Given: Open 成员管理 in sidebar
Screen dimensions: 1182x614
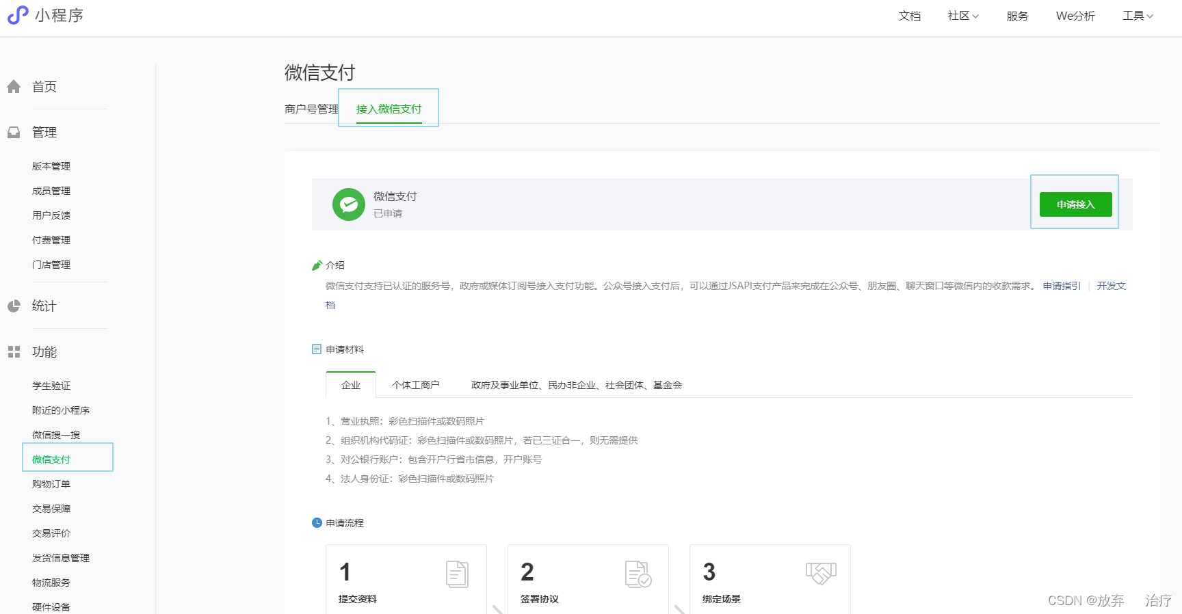Looking at the screenshot, I should 51,191.
